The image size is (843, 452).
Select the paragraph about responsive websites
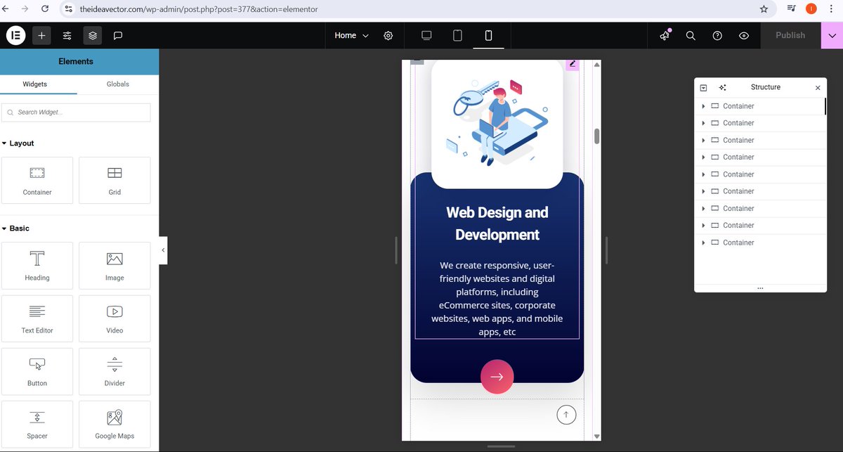[x=497, y=298]
